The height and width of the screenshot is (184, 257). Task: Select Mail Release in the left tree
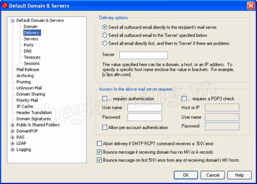(28, 70)
